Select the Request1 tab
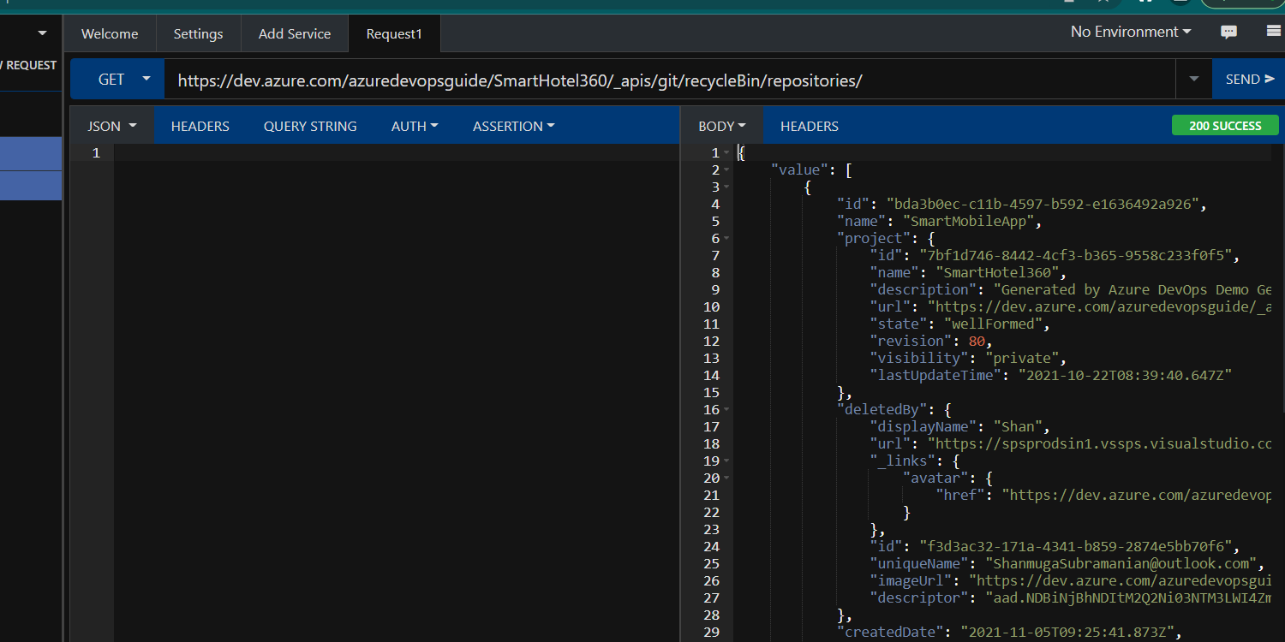Image resolution: width=1285 pixels, height=642 pixels. (x=394, y=34)
